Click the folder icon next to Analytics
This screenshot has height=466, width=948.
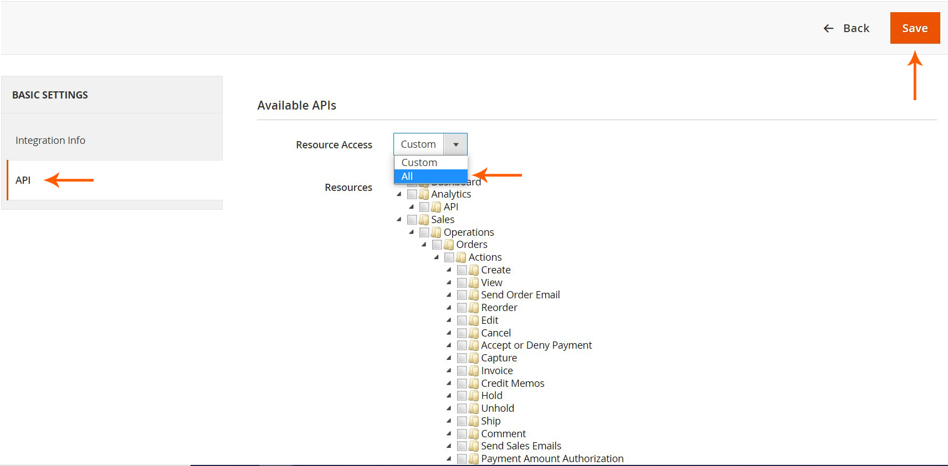click(424, 194)
